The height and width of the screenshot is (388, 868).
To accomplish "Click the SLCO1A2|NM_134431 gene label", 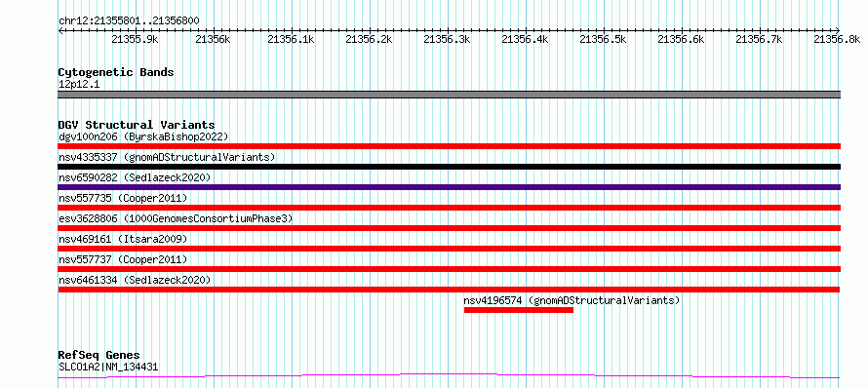I will tap(108, 367).
